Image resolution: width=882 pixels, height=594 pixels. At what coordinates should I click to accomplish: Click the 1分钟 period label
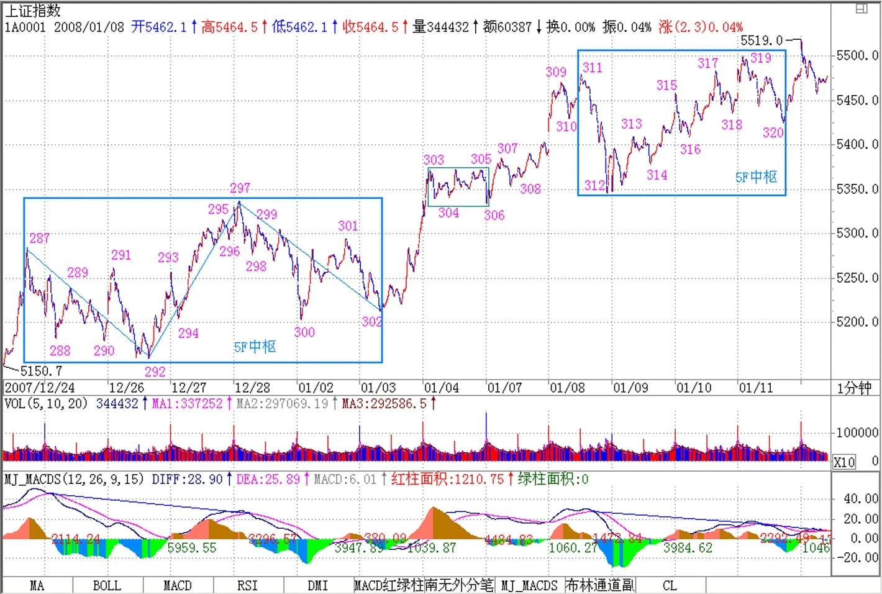(854, 388)
